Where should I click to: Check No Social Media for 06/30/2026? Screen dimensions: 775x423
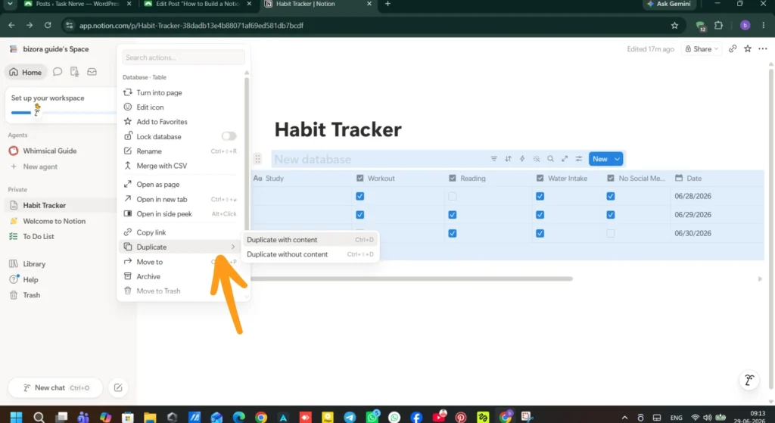click(x=611, y=233)
